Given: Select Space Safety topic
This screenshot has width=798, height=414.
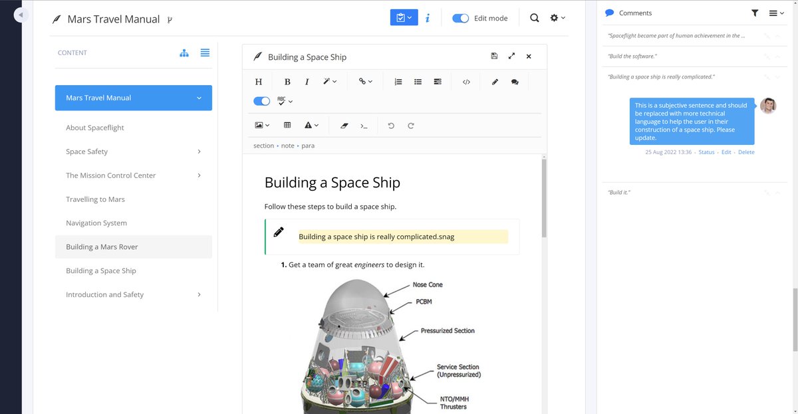Looking at the screenshot, I should [x=86, y=152].
